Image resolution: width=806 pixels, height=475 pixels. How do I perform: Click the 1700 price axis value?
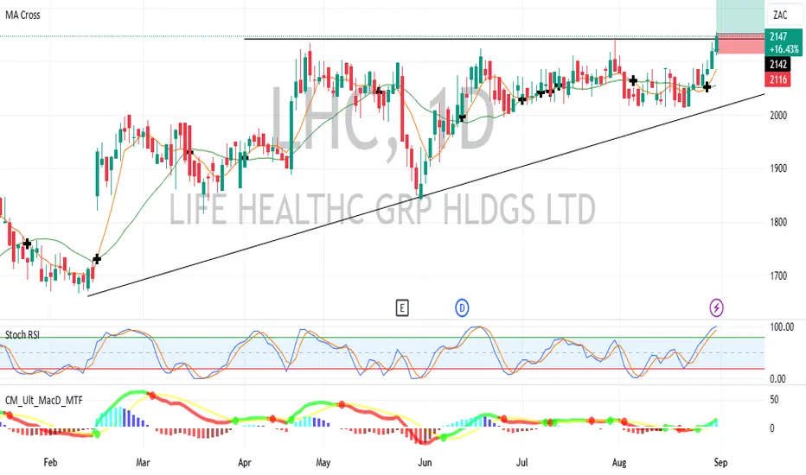(778, 276)
